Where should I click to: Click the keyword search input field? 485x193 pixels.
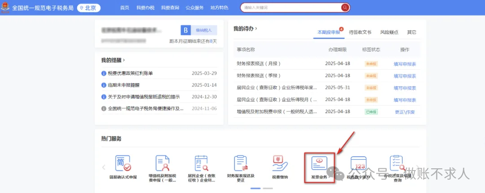291,8
